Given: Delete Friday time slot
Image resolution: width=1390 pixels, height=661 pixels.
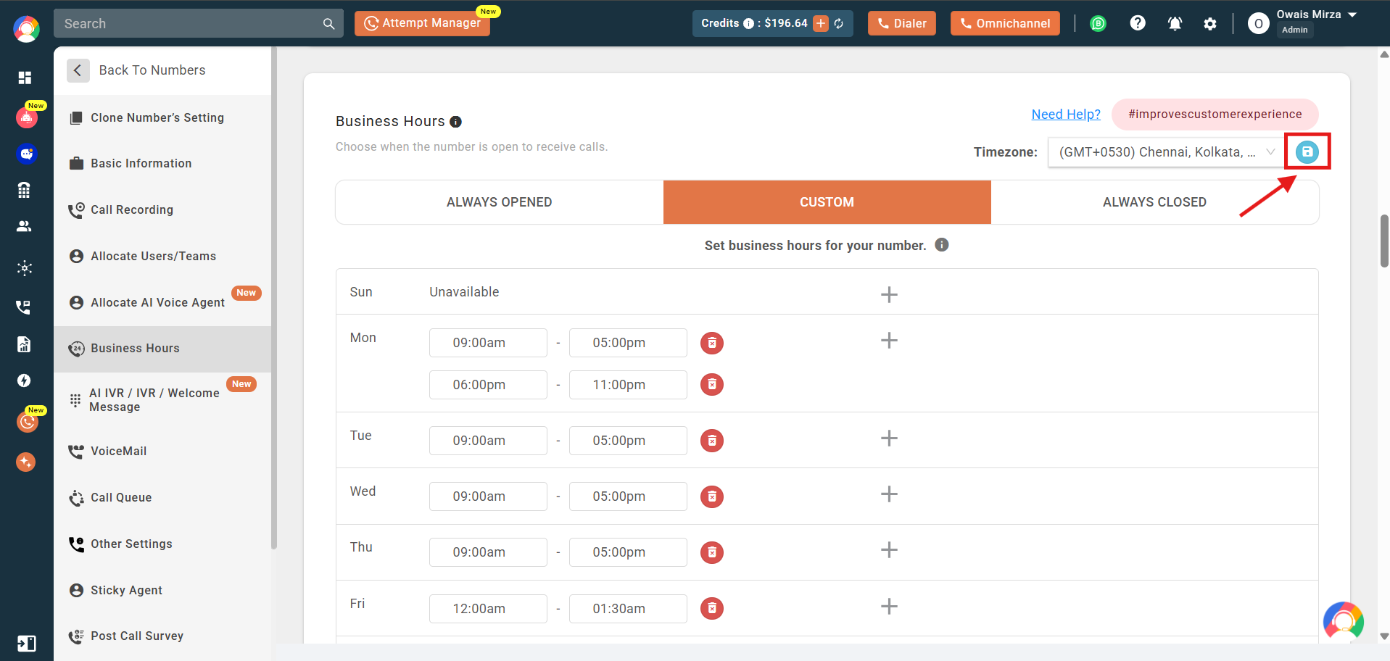Looking at the screenshot, I should 712,608.
